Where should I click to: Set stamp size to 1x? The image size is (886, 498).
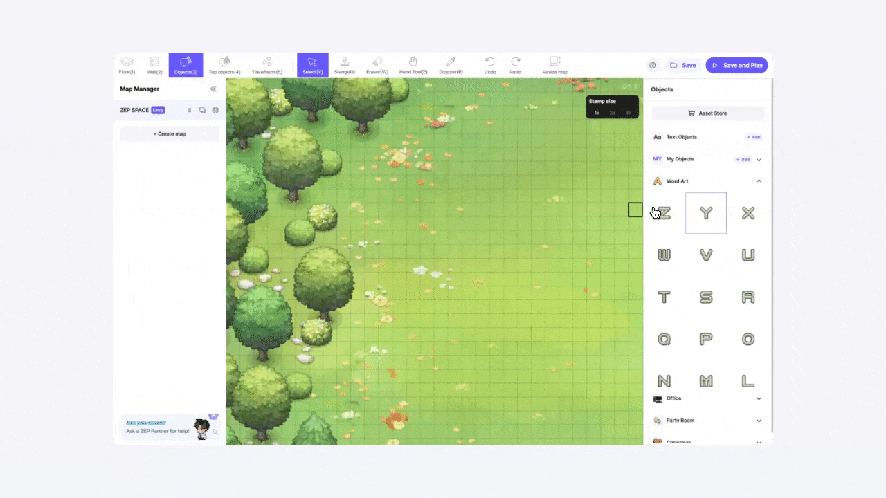597,113
